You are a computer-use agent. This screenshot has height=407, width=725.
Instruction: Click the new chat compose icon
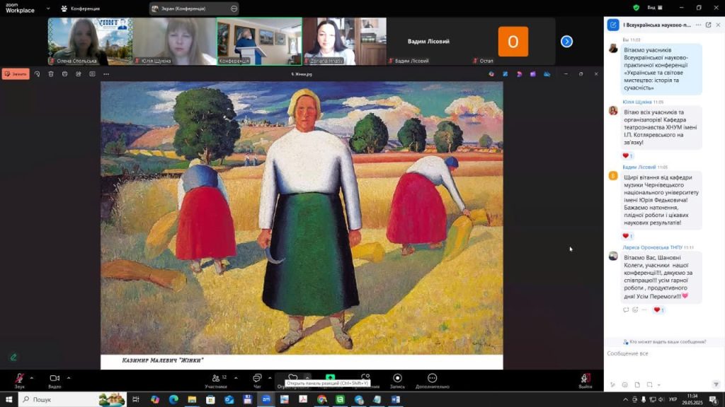613,25
